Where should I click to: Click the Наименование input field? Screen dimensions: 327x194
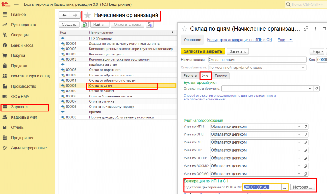click(257, 60)
